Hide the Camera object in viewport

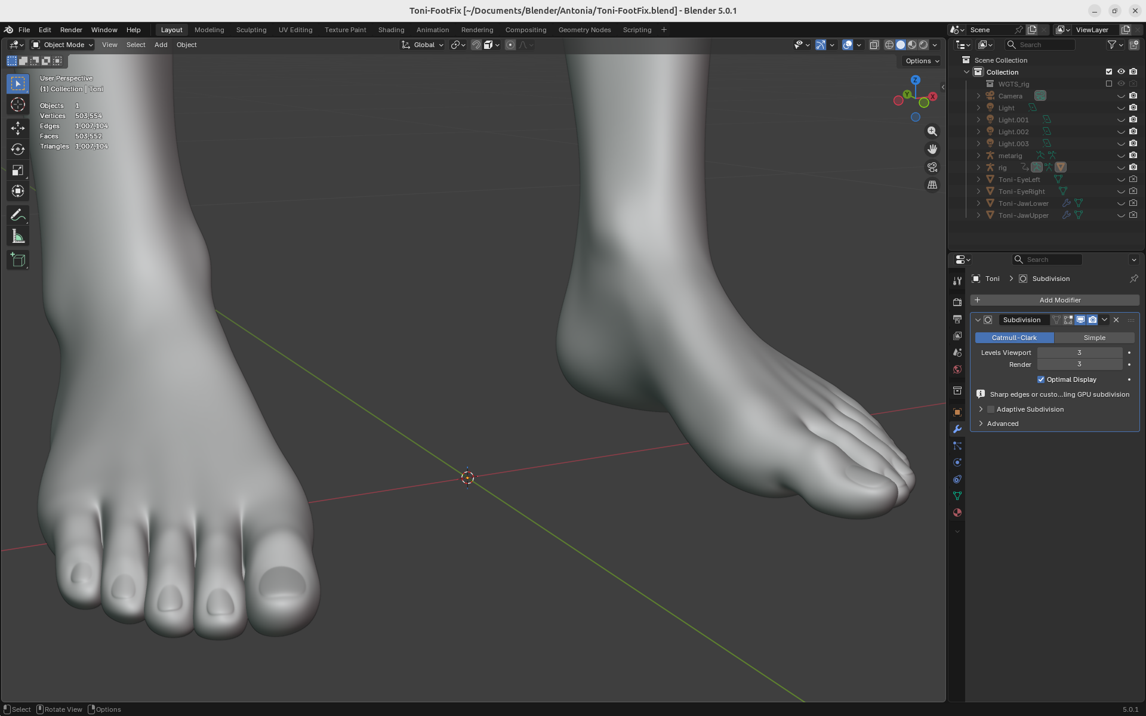click(1121, 95)
